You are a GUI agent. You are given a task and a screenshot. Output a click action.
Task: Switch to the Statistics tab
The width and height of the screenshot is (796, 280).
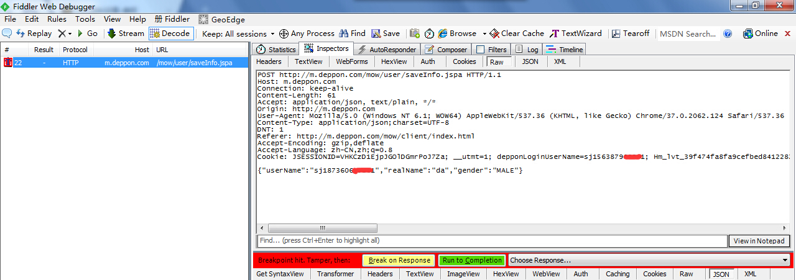(276, 50)
